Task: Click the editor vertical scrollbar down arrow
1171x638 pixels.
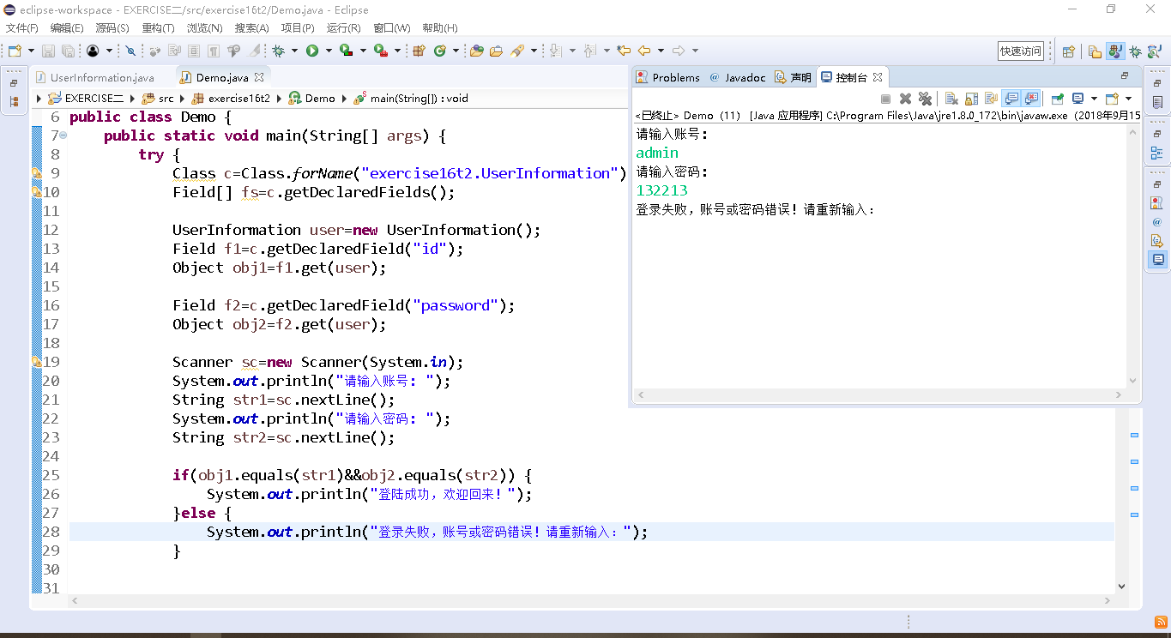Action: point(1121,587)
